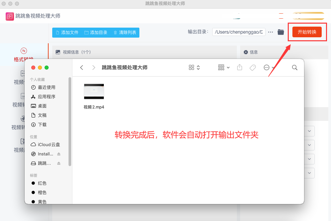Viewport: 331px width, 221px height.
Task: Click the 开始转换 start conversion button
Action: coord(307,32)
